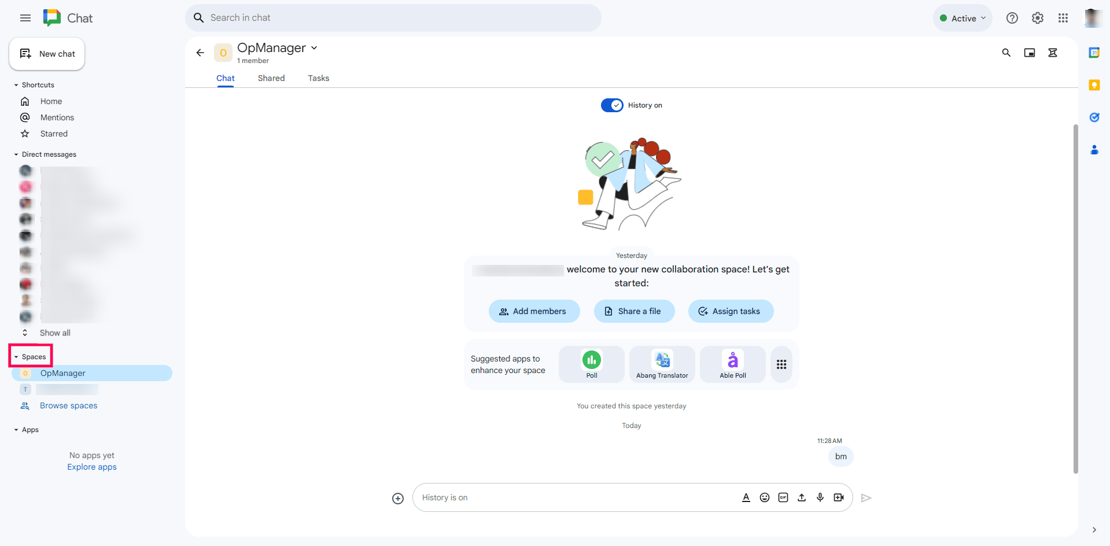Click Share a file button
Viewport: 1110px width, 546px height.
(x=634, y=311)
